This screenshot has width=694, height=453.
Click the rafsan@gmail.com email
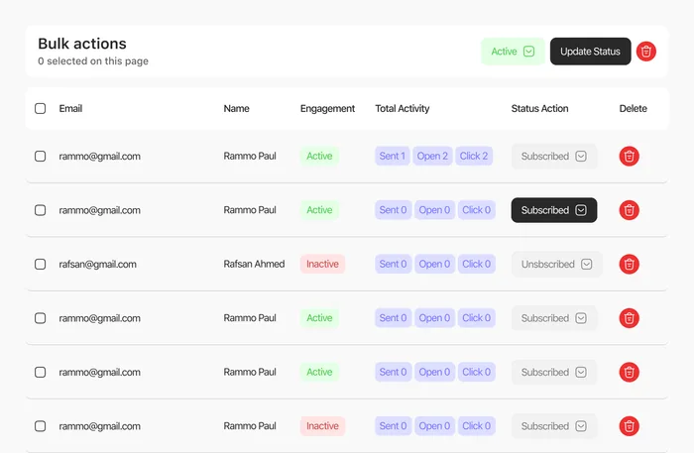pyautogui.click(x=98, y=264)
